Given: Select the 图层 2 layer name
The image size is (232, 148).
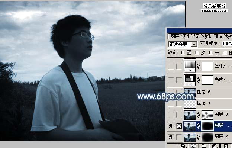Looking at the screenshot, I should (x=221, y=136).
